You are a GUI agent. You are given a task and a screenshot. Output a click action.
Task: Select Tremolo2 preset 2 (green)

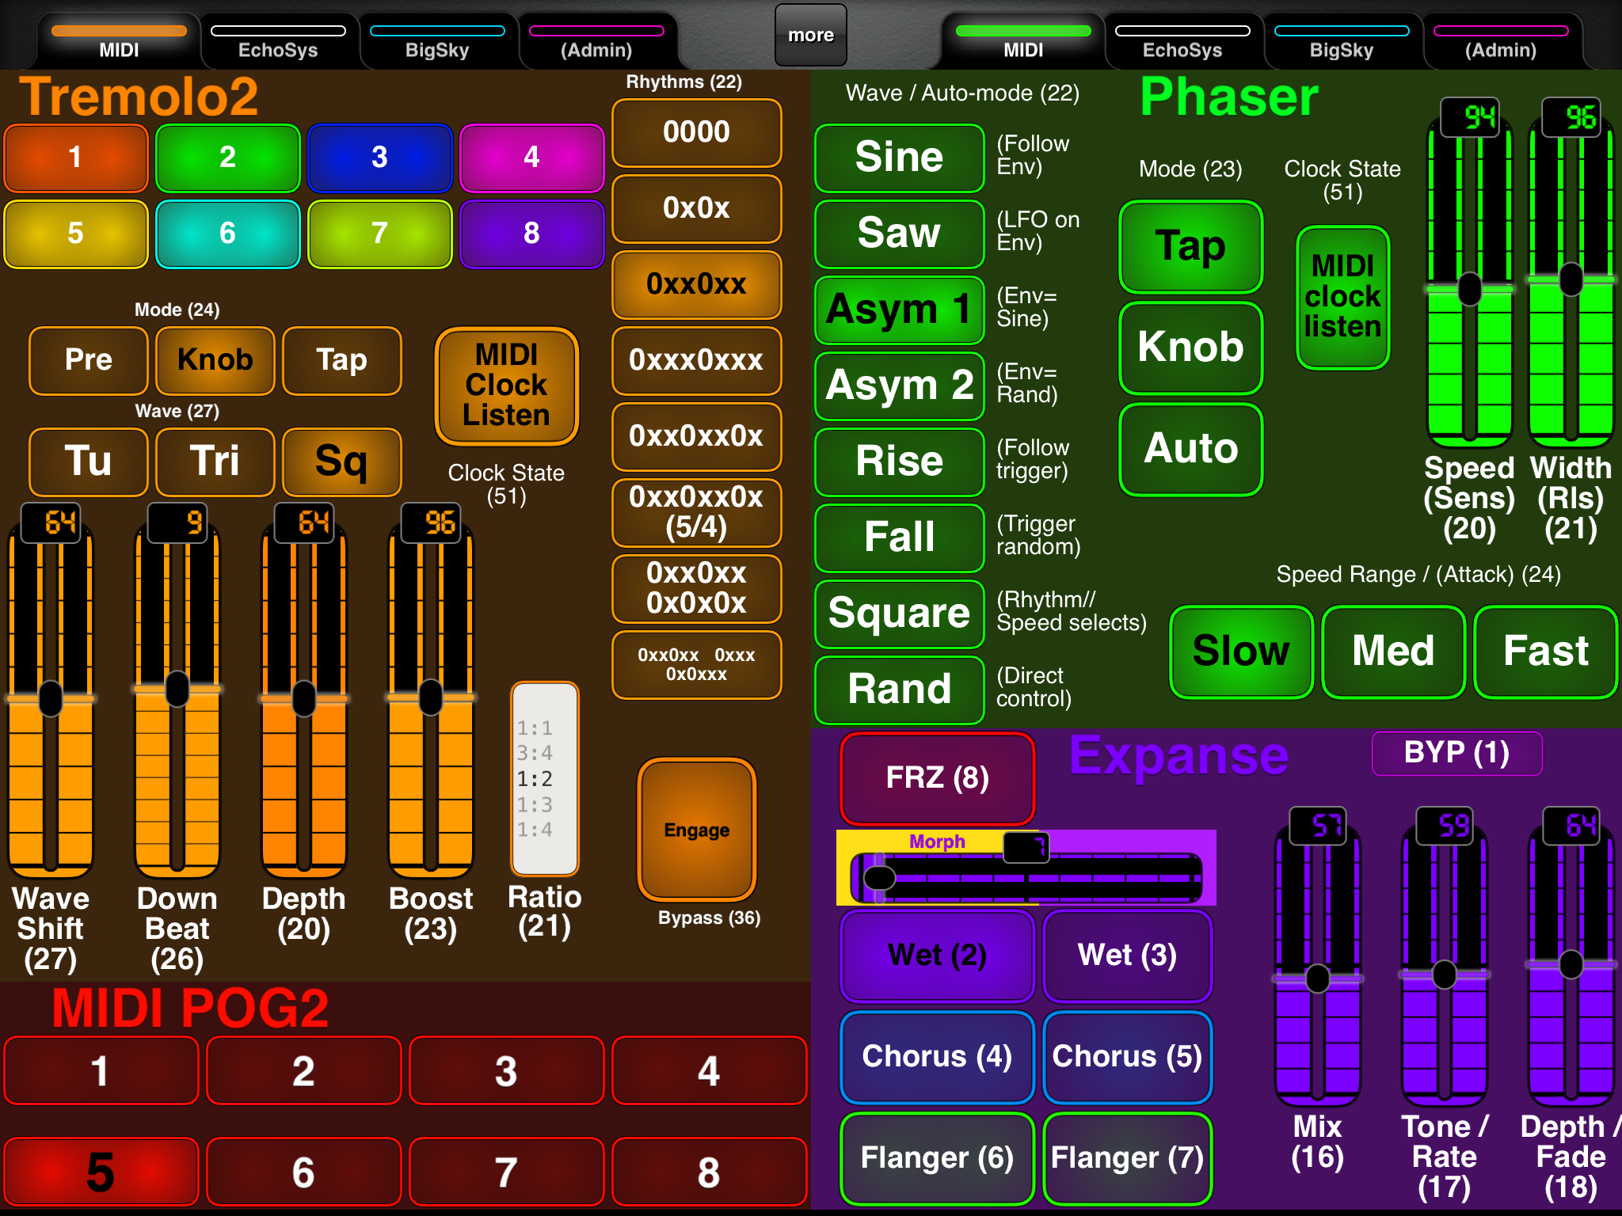click(228, 158)
